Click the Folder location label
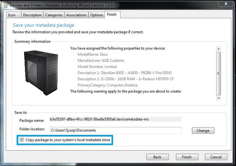Screen dimensions: 236x166 click(32, 129)
